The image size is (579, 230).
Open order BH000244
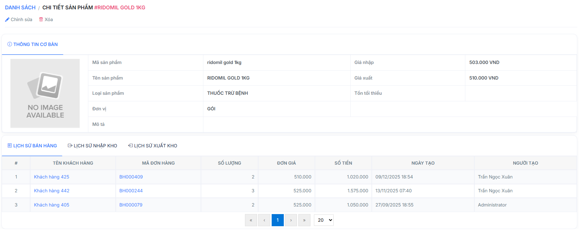[131, 191]
